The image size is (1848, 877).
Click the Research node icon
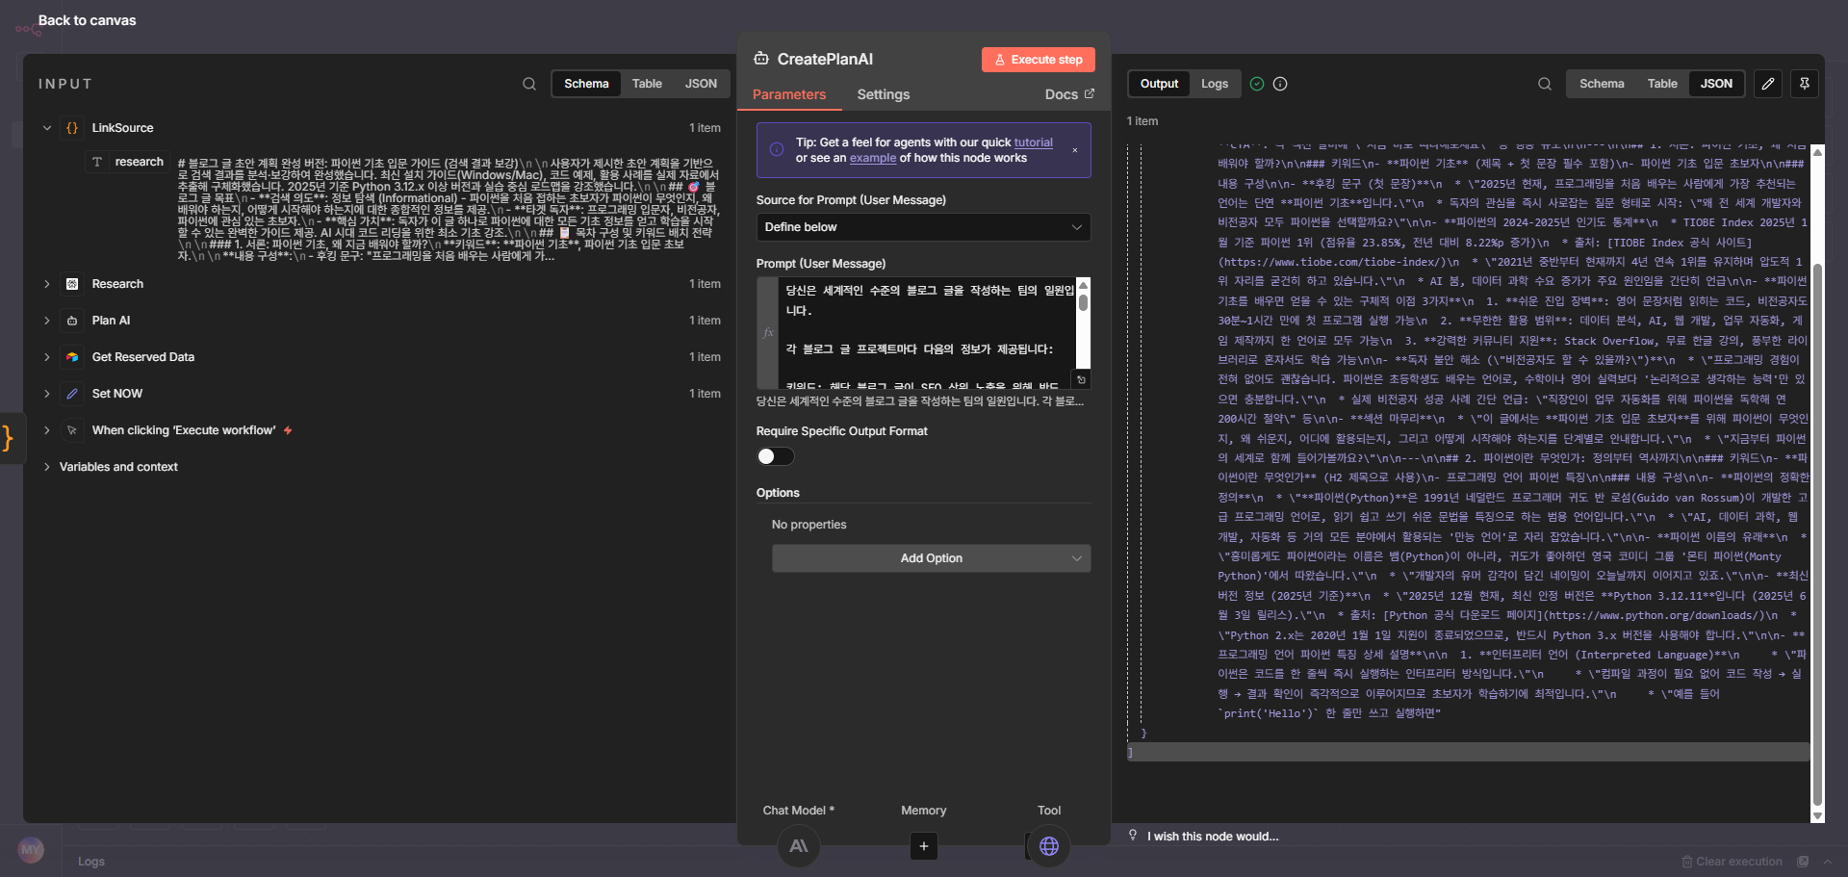click(72, 284)
